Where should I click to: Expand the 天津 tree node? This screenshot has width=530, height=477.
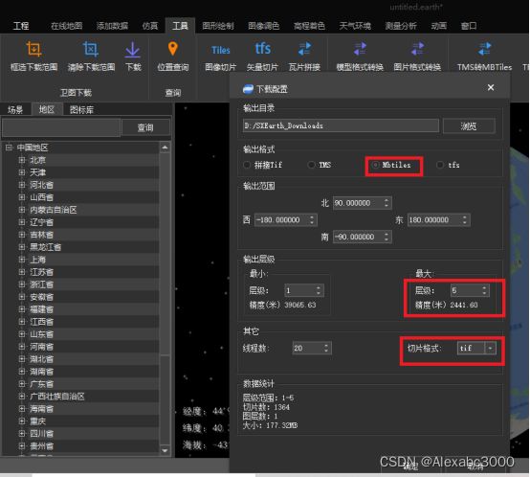click(22, 172)
